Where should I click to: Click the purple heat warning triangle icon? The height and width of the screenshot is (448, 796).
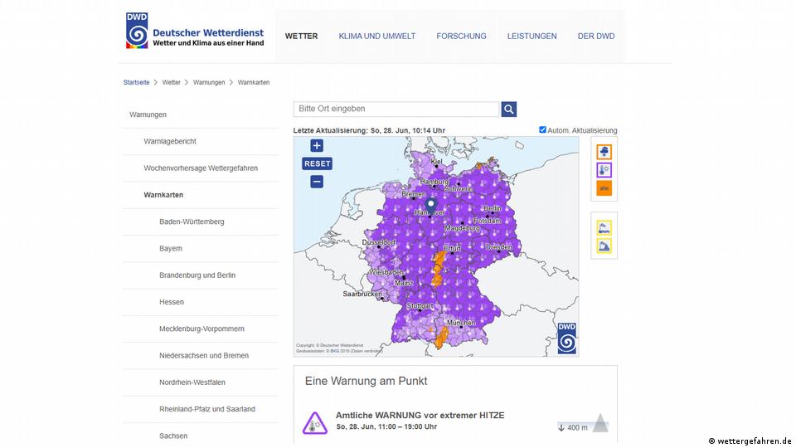coord(315,423)
